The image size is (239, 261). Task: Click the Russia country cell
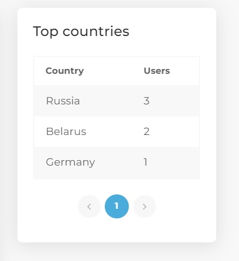tap(63, 101)
